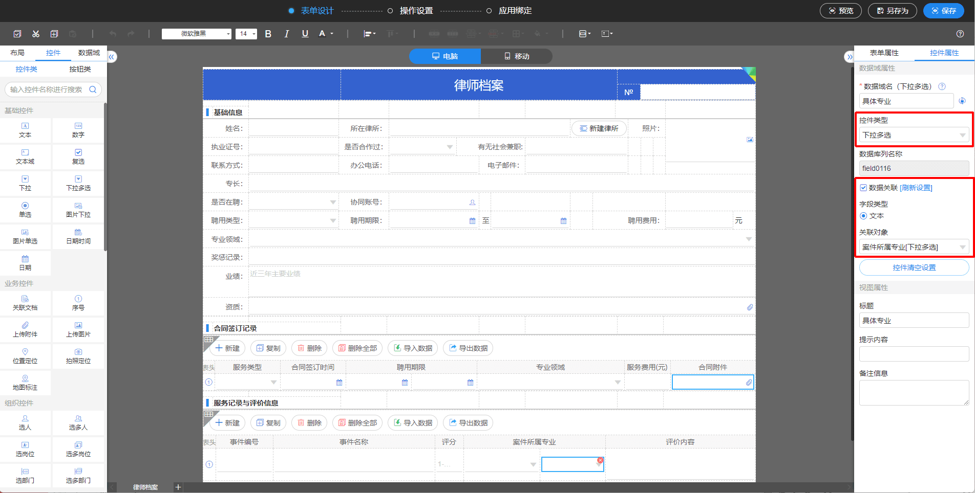975x493 pixels.
Task: Add the 文本域 textarea control
Action: point(25,157)
